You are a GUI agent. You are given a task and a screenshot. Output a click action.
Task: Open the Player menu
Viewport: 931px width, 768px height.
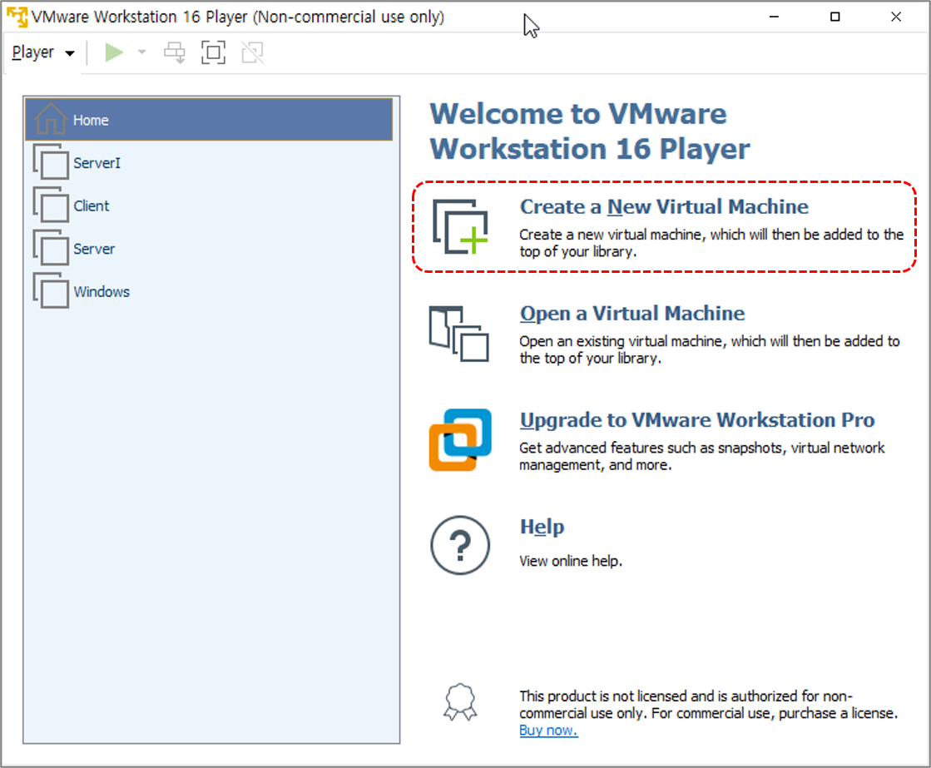[42, 53]
